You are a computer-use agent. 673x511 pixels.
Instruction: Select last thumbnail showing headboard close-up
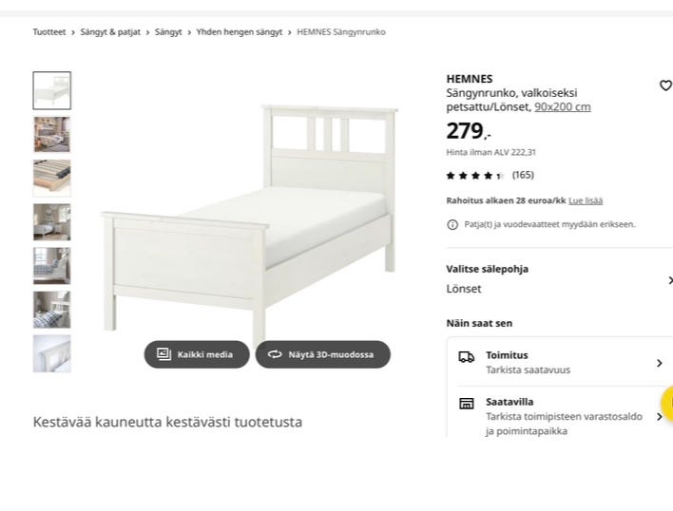(51, 353)
